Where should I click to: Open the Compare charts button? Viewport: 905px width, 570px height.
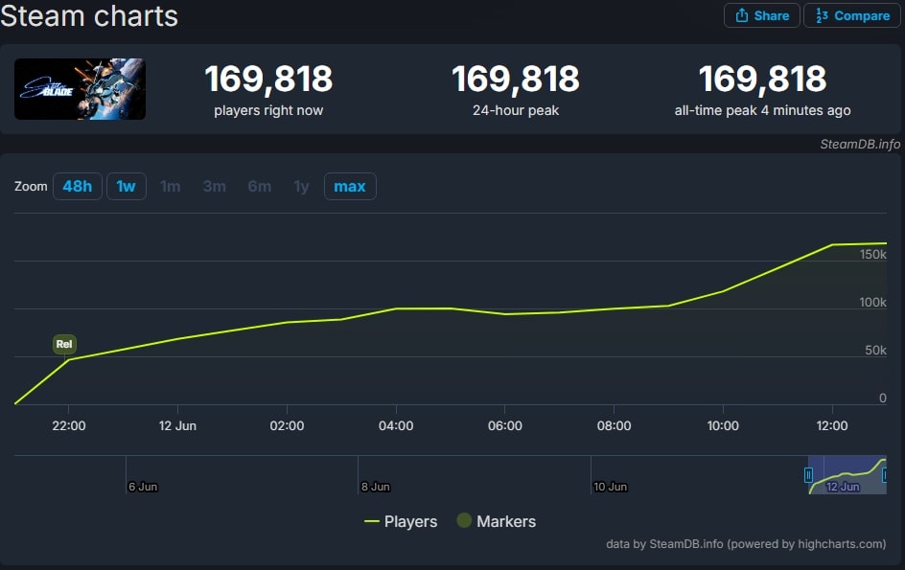coord(852,15)
